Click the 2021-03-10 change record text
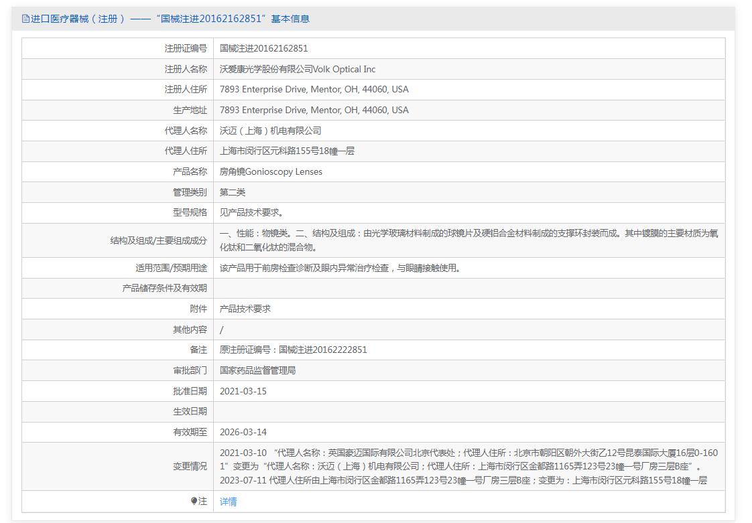The image size is (752, 523). point(469,460)
